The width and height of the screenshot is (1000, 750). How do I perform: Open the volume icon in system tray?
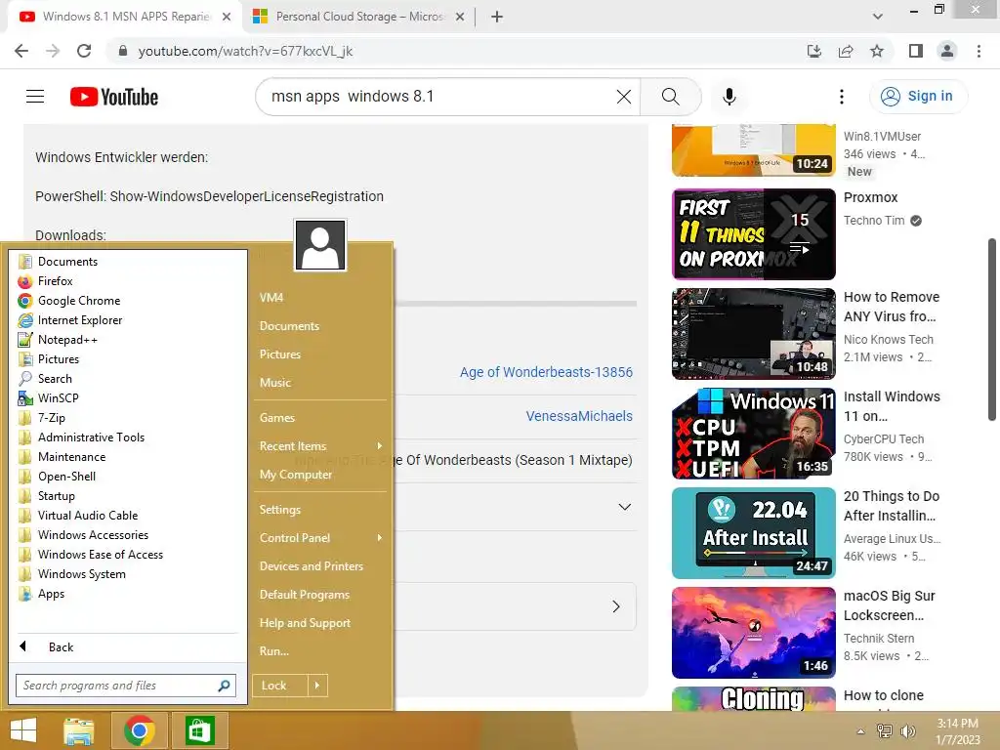907,731
